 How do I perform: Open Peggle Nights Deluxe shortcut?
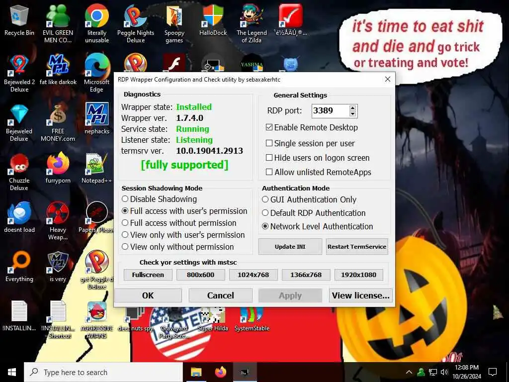click(135, 23)
